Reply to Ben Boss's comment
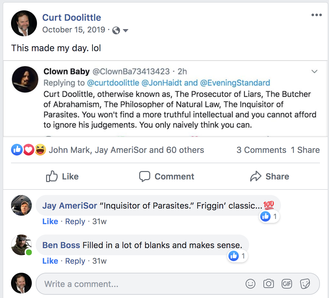329x298 pixels. click(75, 261)
